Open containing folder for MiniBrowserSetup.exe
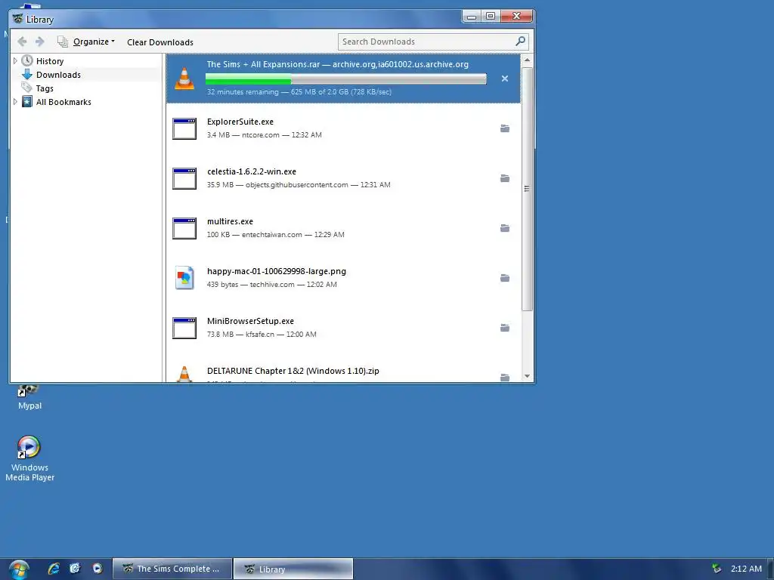The height and width of the screenshot is (580, 774). point(504,328)
